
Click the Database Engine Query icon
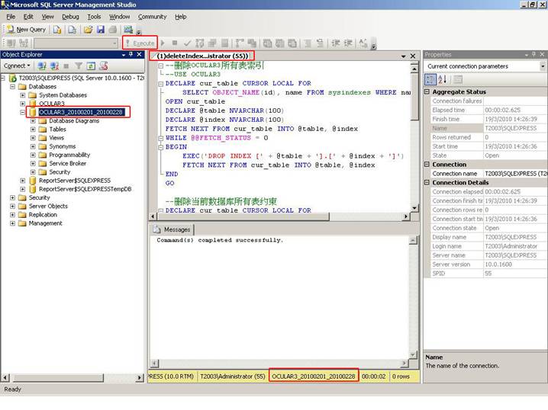(57, 30)
